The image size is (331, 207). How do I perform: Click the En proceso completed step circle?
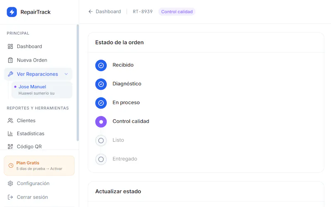[101, 103]
